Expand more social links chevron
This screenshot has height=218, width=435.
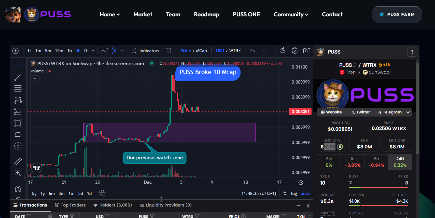click(408, 112)
